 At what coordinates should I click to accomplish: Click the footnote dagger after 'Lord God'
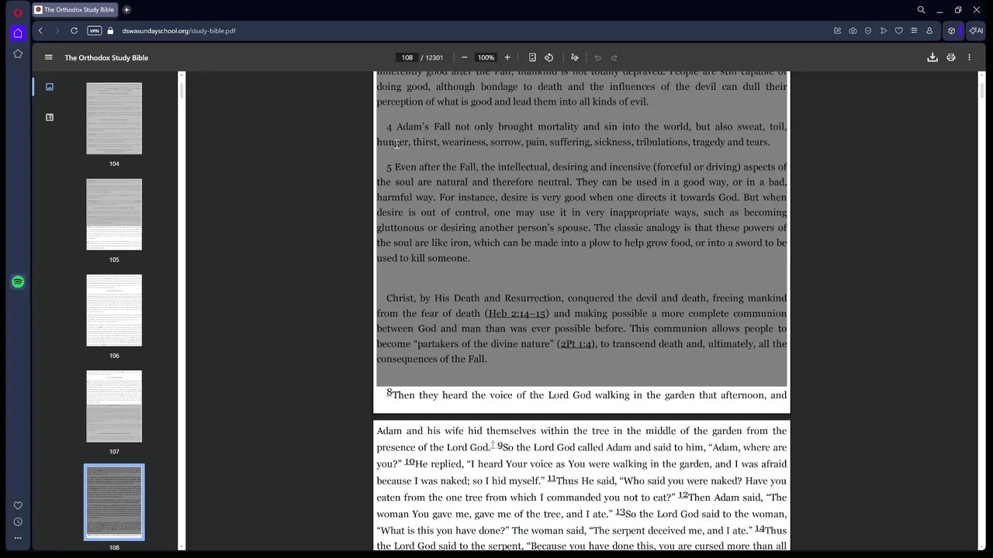(x=493, y=444)
